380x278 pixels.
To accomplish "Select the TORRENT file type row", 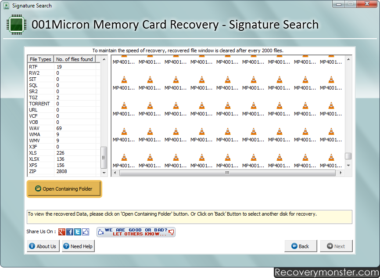I will point(64,104).
